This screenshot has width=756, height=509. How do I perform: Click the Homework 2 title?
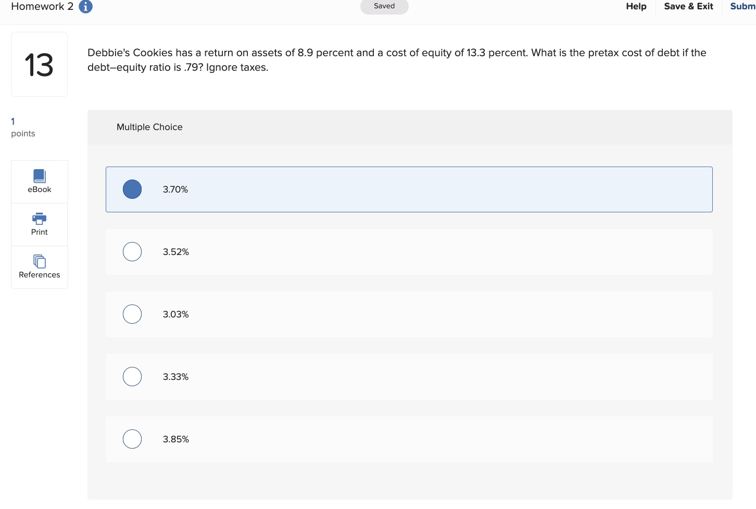point(42,6)
